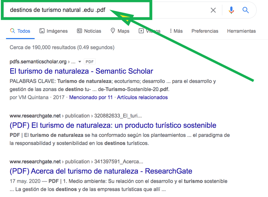
Task: Open Herramientas search tools
Action: coord(241,31)
